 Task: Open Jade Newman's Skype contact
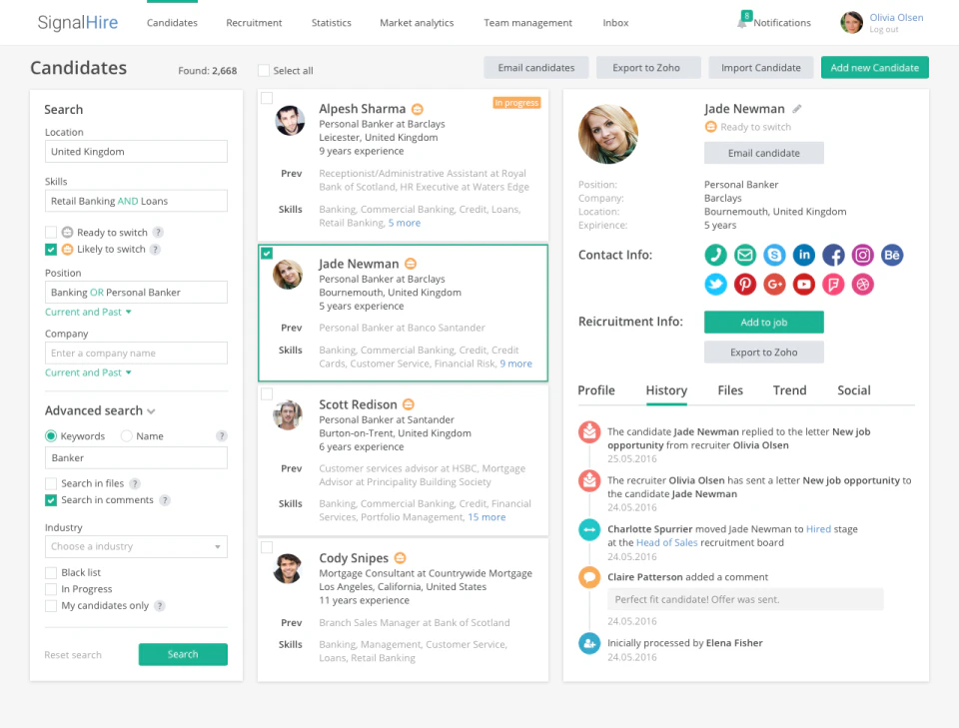(x=774, y=255)
